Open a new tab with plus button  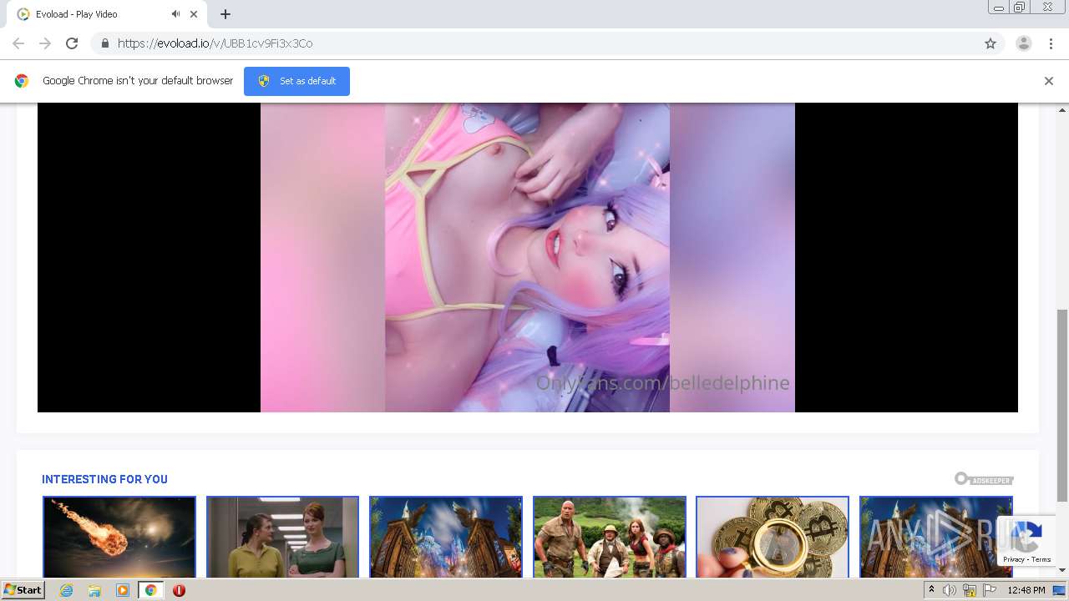pos(225,14)
